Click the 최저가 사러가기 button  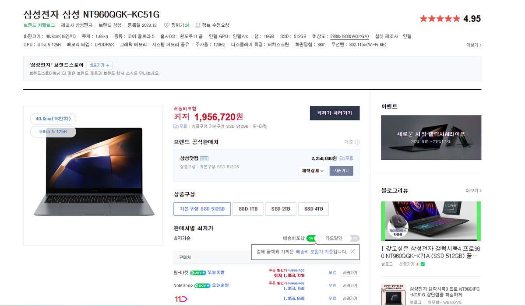335,113
